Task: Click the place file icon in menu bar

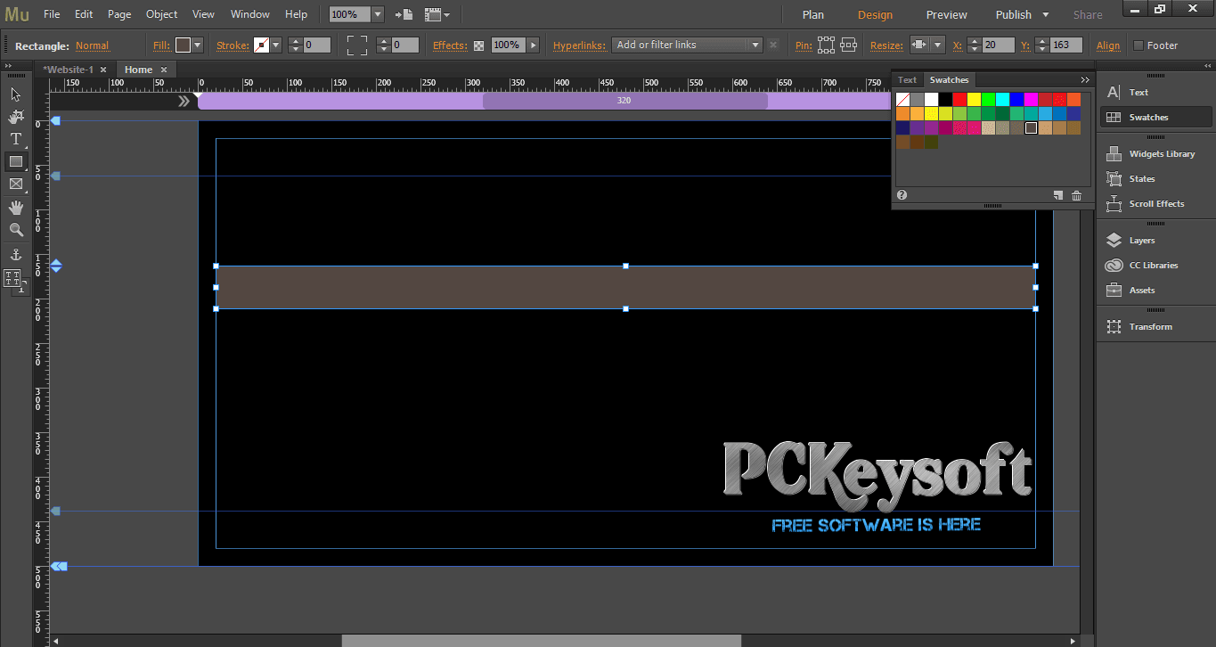Action: pos(404,14)
